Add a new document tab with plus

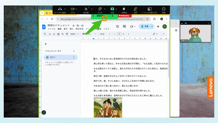(74, 51)
